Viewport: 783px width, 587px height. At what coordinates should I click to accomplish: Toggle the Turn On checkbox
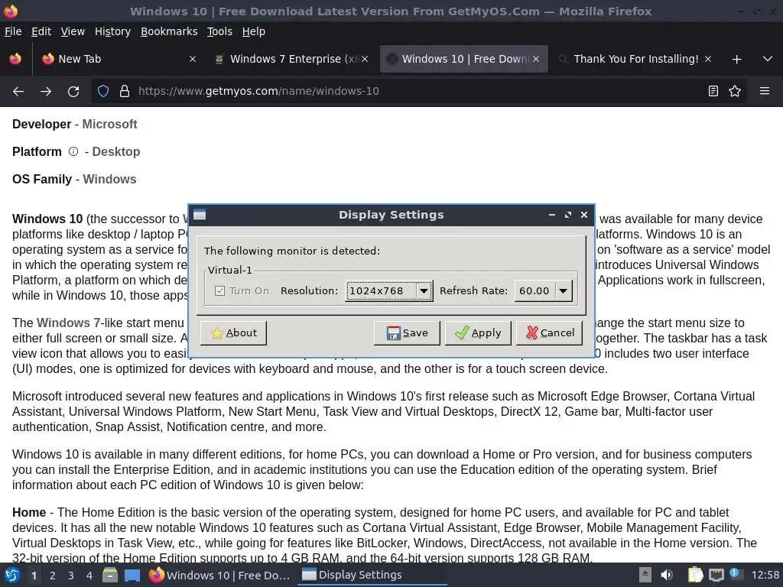pyautogui.click(x=219, y=290)
